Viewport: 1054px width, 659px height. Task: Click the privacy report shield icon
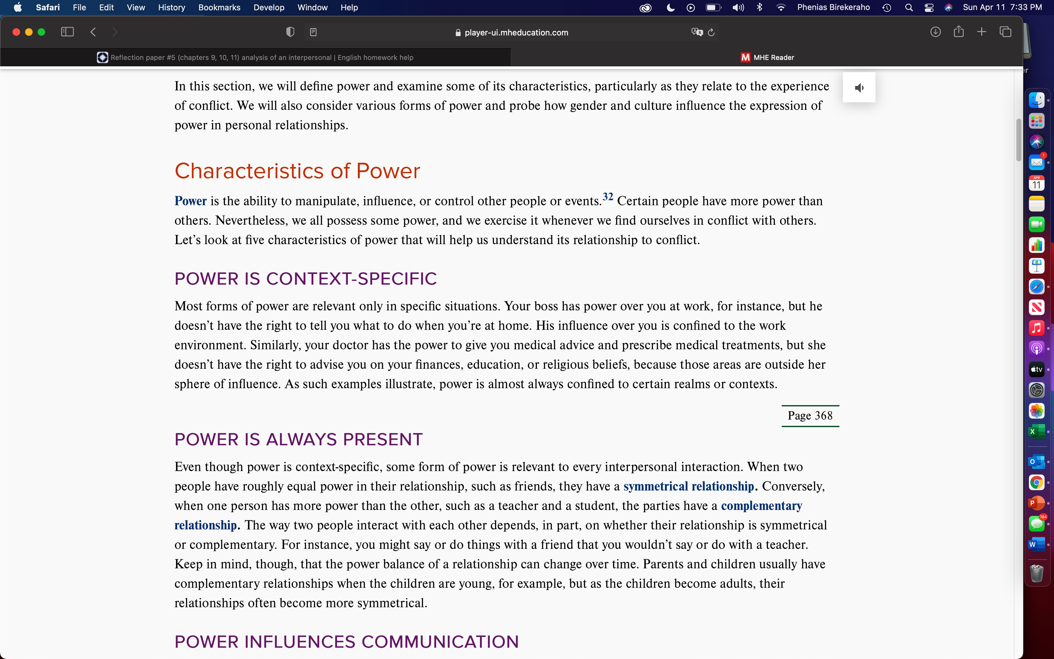(x=290, y=32)
